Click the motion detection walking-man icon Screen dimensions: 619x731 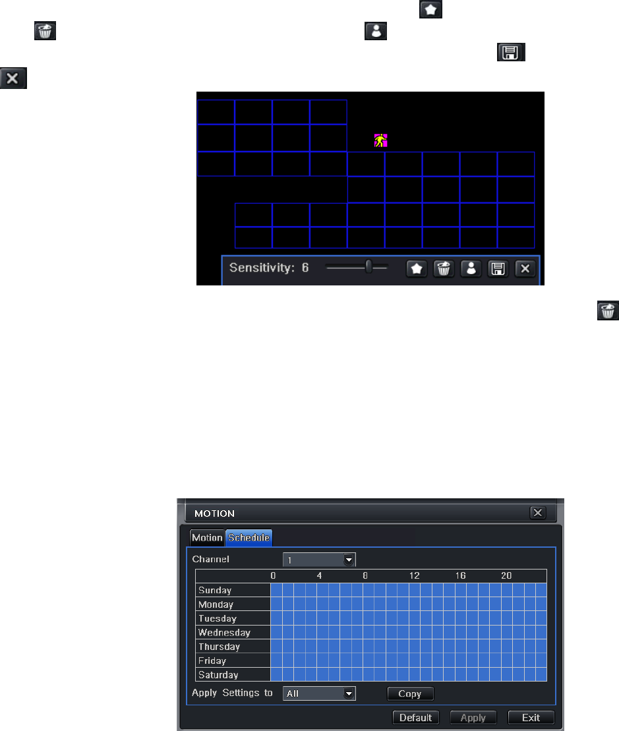381,140
